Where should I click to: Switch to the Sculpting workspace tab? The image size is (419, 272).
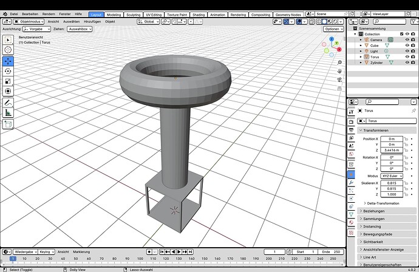[134, 15]
